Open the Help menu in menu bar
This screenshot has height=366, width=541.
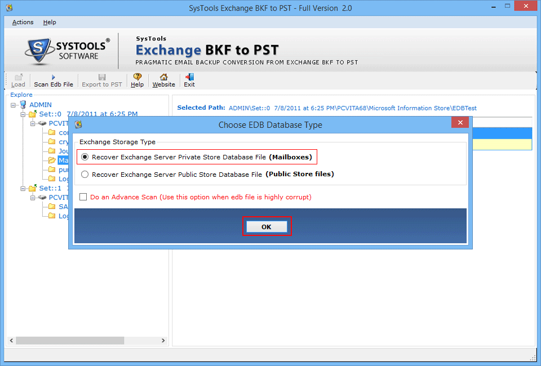tap(50, 22)
